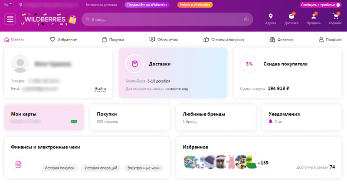The image size is (347, 190).
Task: Open the Профиль icon in header
Action: (x=314, y=16)
